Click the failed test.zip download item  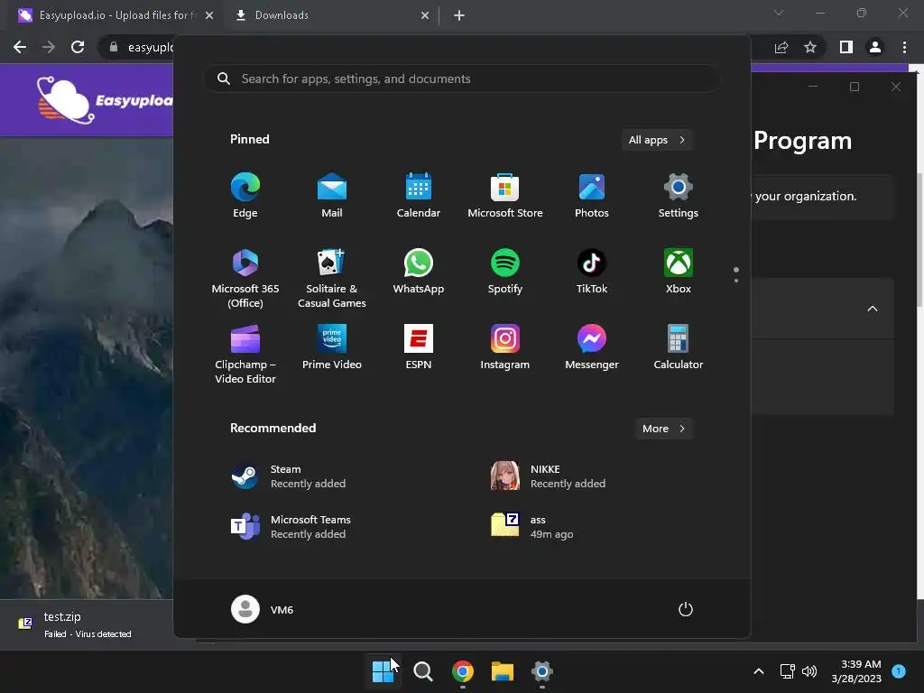click(x=88, y=624)
